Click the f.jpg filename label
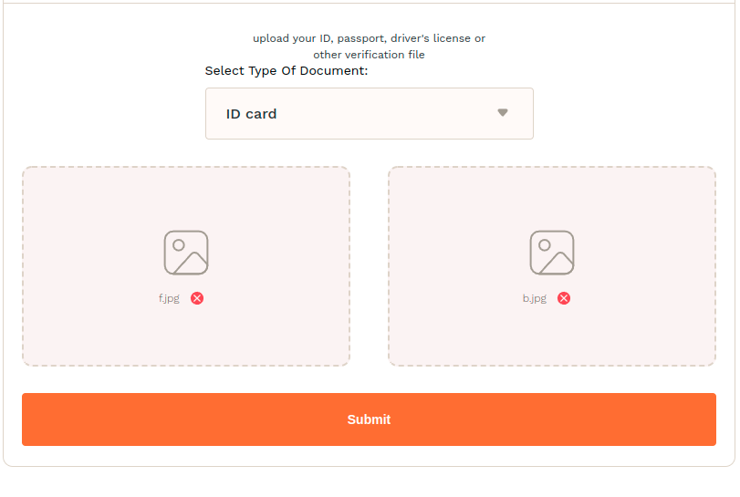This screenshot has height=497, width=740. point(169,298)
